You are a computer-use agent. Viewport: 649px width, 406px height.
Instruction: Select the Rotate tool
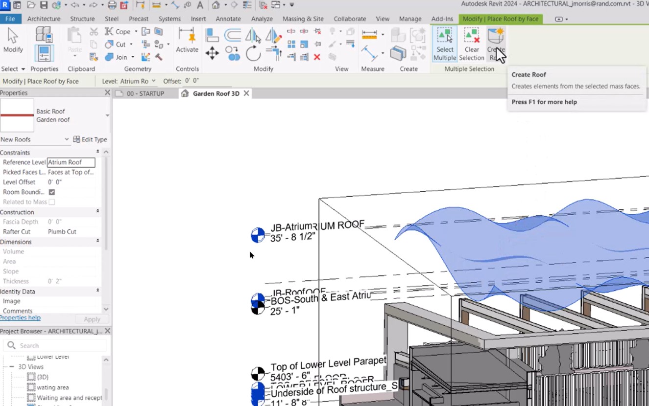(x=253, y=53)
